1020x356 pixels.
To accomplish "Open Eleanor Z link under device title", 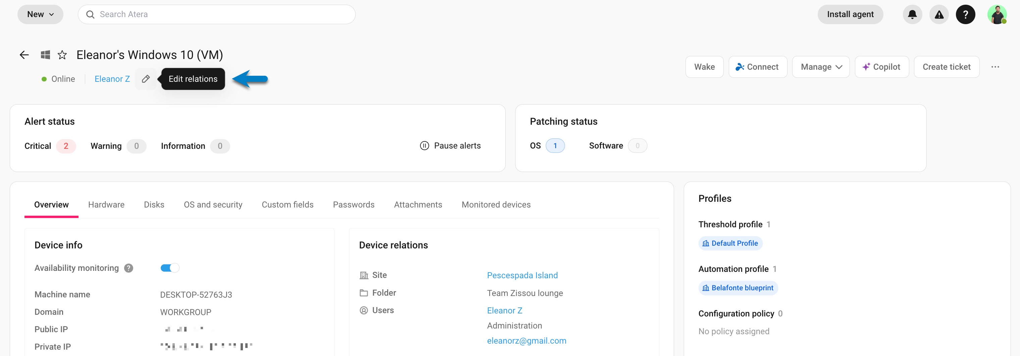I will tap(112, 79).
